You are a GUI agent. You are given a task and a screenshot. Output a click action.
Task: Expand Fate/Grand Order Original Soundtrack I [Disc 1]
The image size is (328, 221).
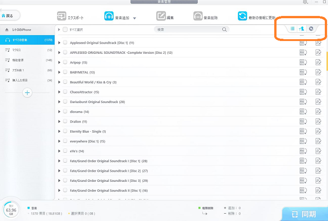click(x=59, y=161)
